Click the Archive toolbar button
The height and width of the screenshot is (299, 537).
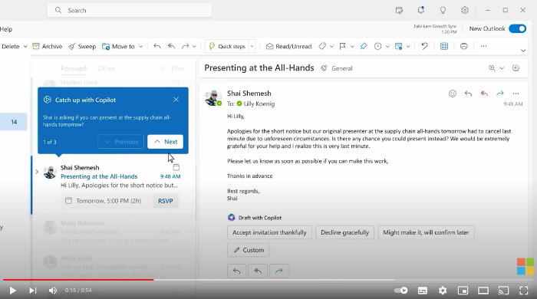tap(48, 46)
